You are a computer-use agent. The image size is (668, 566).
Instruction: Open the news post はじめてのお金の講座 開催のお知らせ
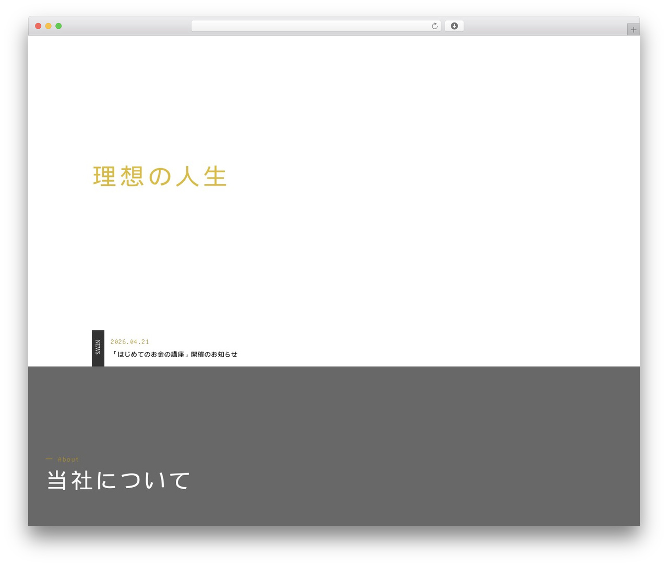174,355
